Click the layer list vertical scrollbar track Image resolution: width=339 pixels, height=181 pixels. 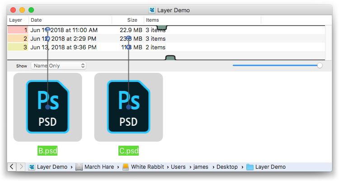pos(329,43)
